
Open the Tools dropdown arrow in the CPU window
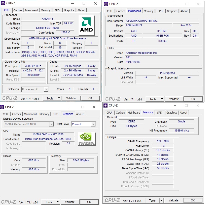click(59, 98)
